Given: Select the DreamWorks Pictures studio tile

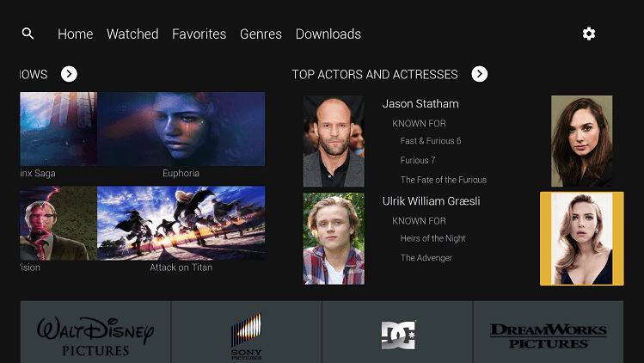Looking at the screenshot, I should 549,332.
